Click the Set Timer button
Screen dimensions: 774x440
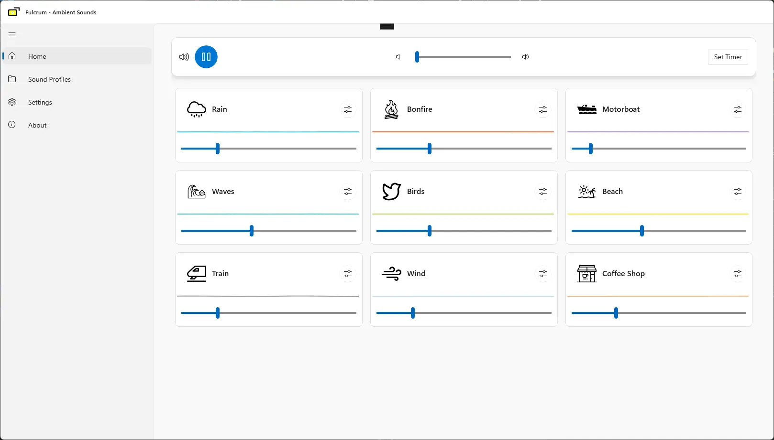click(728, 57)
